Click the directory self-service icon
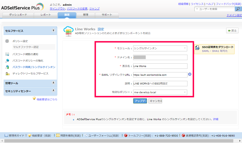 7,73
